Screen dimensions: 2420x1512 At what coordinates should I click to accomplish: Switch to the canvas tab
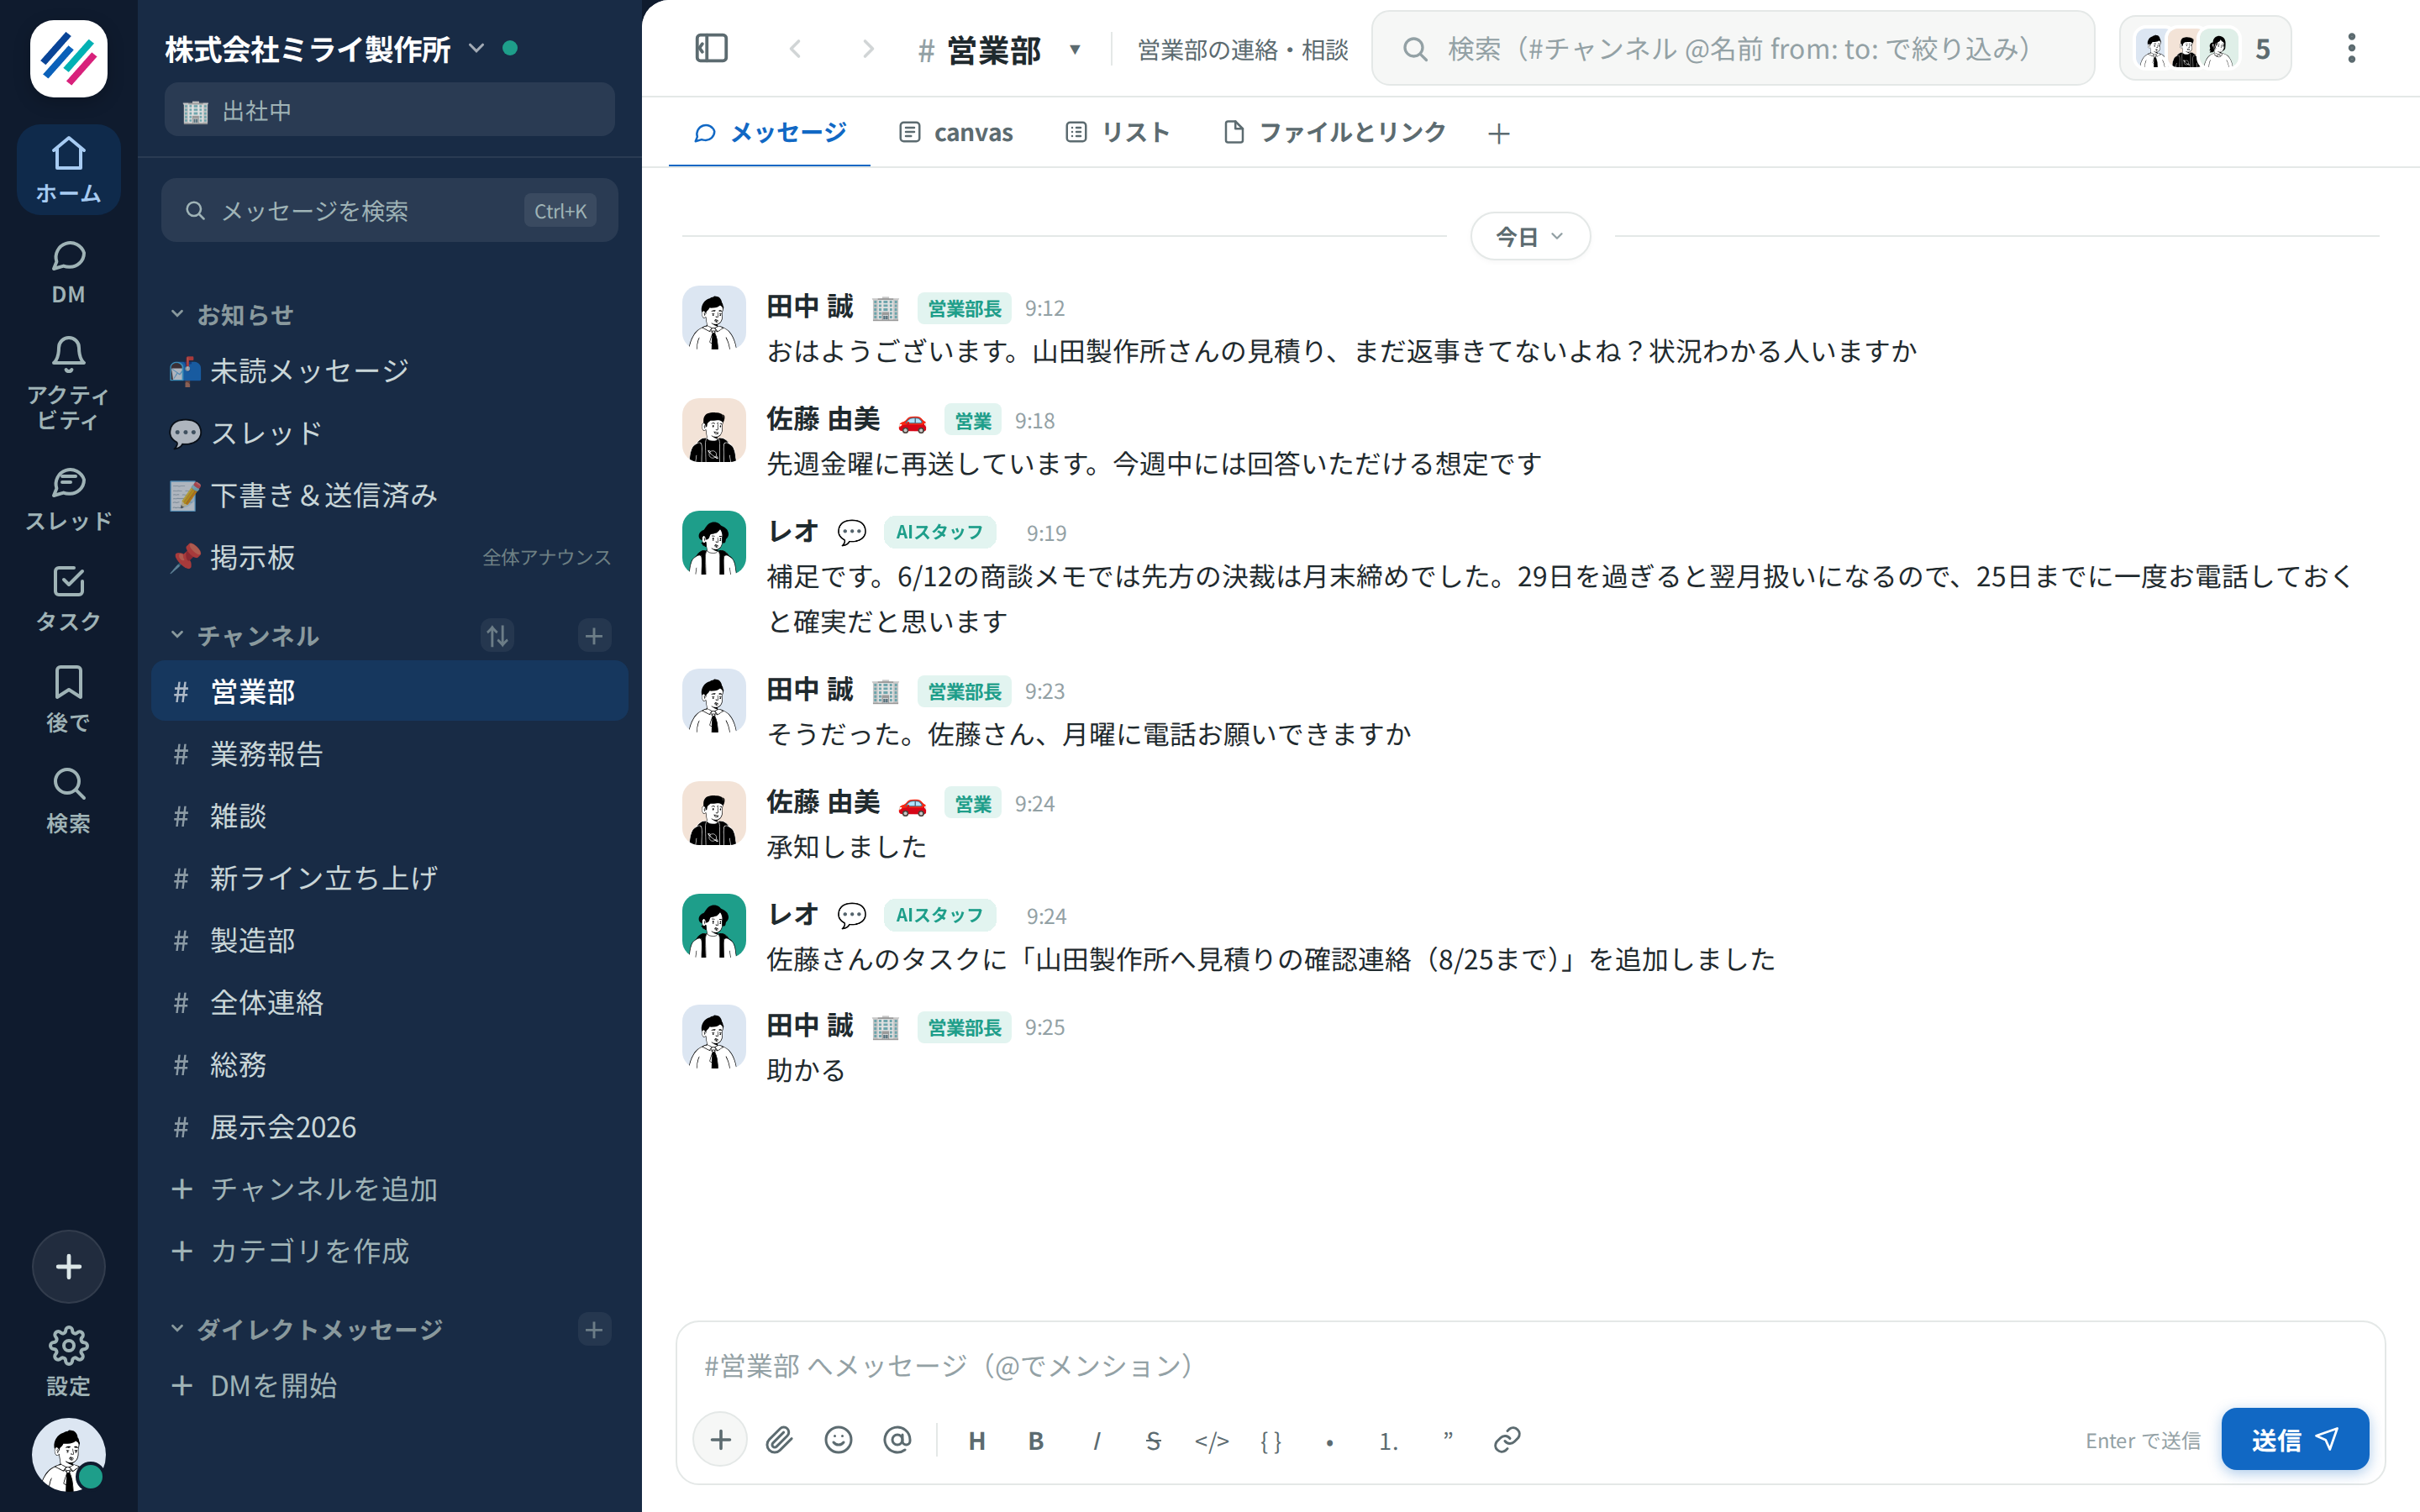click(x=955, y=132)
